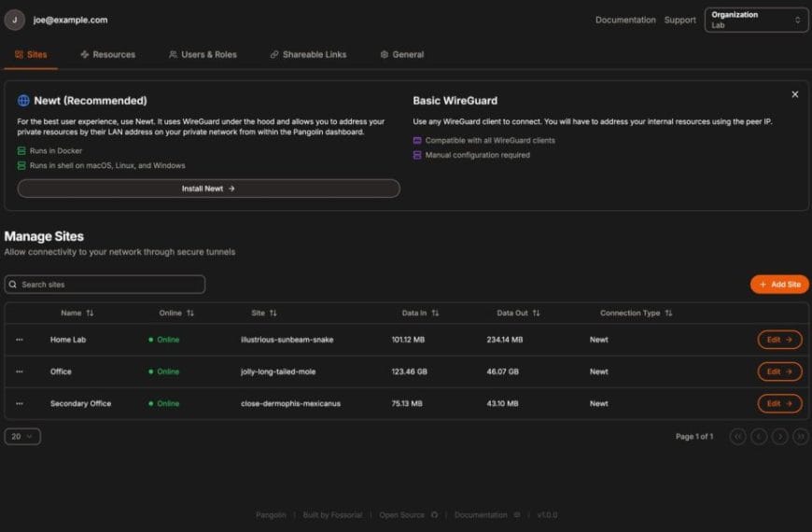Open the General settings tab
This screenshot has height=532, width=812.
(x=402, y=54)
